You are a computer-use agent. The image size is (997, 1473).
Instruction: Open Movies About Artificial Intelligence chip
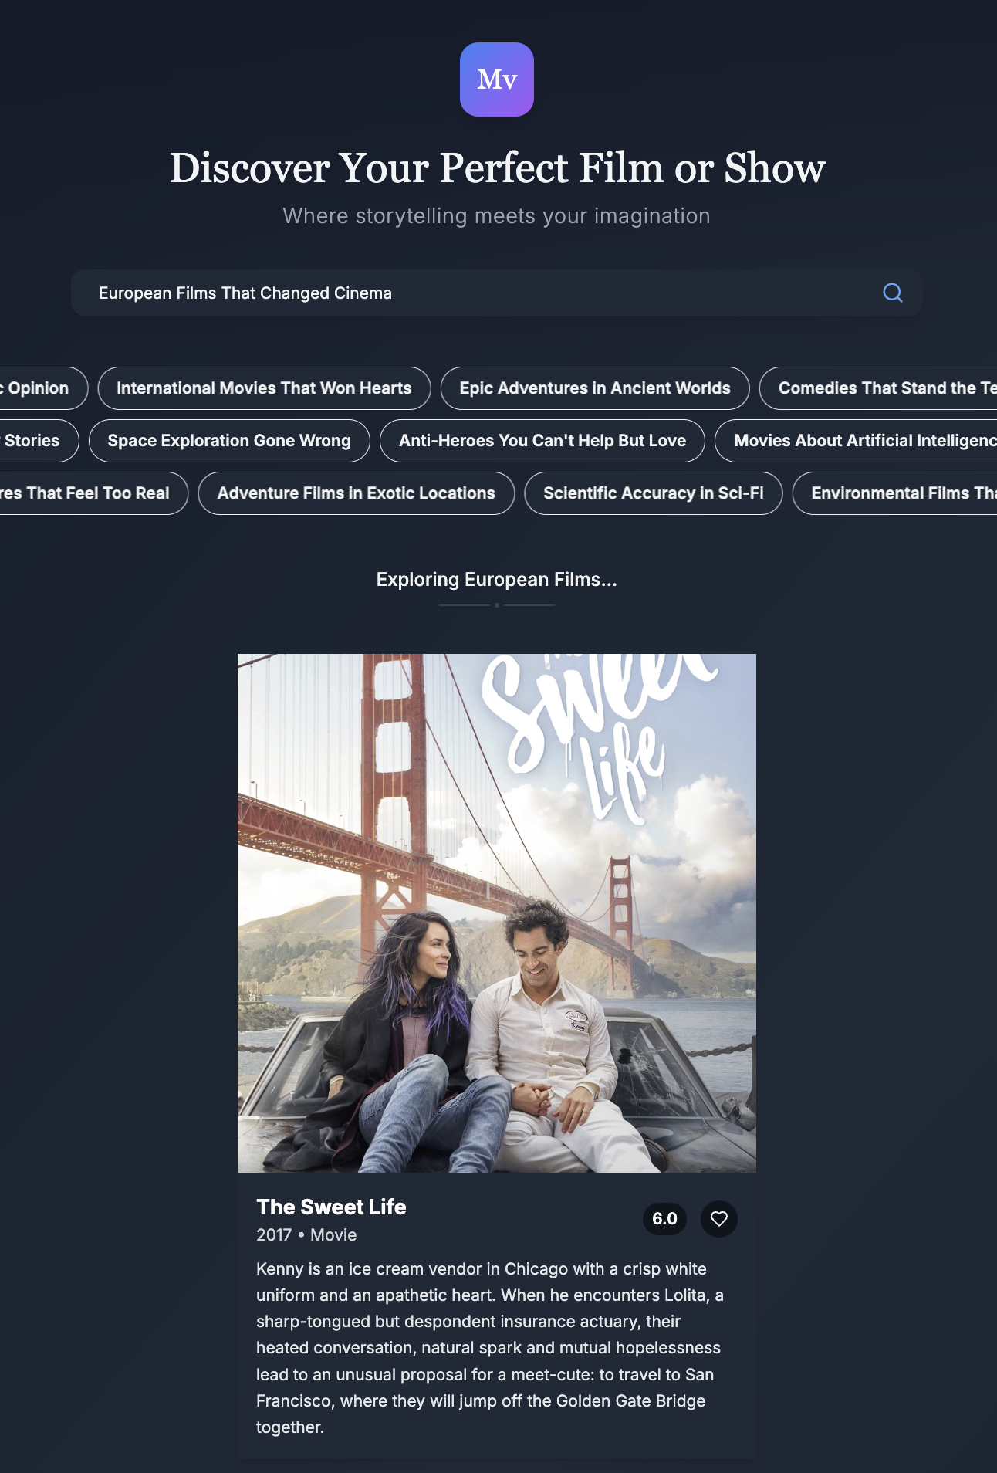pyautogui.click(x=856, y=441)
